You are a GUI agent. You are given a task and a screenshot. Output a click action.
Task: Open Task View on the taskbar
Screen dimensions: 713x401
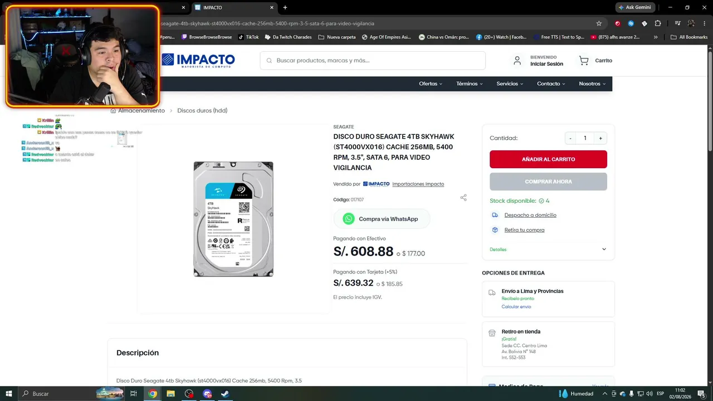click(x=134, y=394)
